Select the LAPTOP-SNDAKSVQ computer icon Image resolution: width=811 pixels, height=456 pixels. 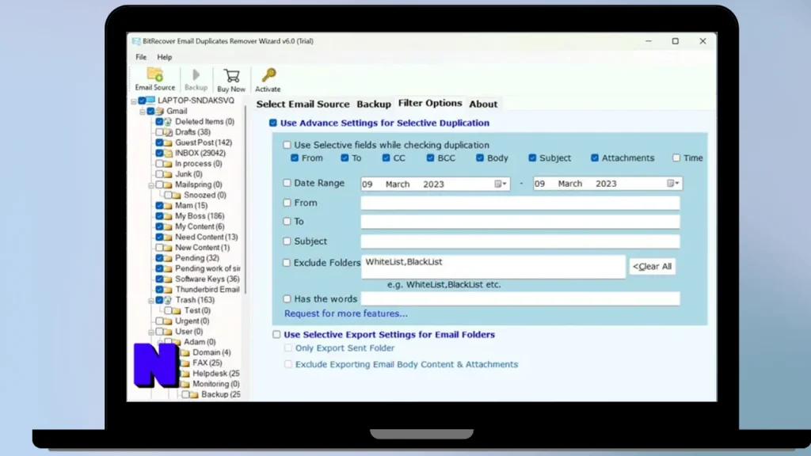click(x=150, y=101)
